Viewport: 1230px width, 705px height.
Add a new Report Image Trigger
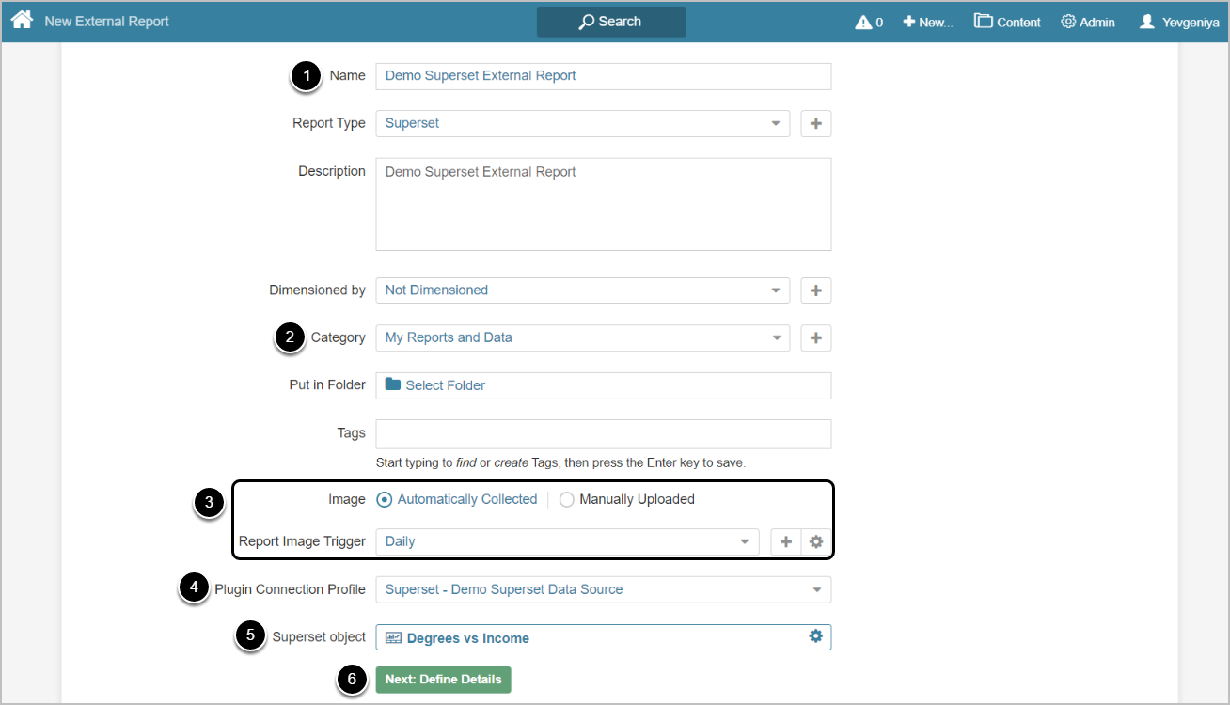coord(786,541)
